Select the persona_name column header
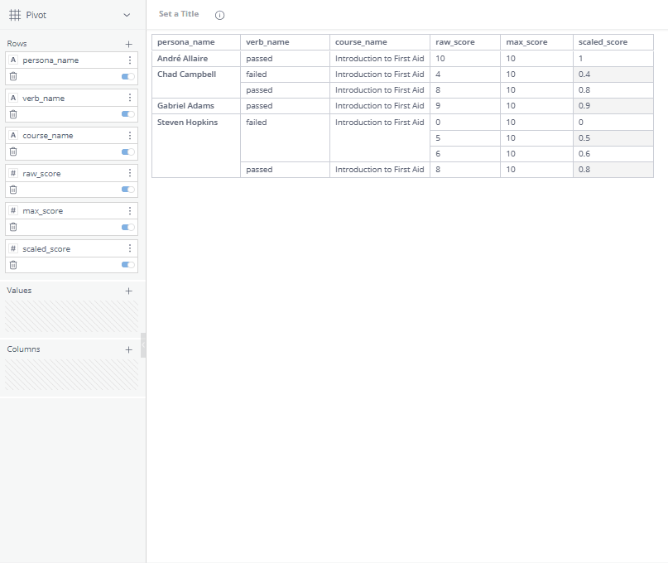 point(186,42)
